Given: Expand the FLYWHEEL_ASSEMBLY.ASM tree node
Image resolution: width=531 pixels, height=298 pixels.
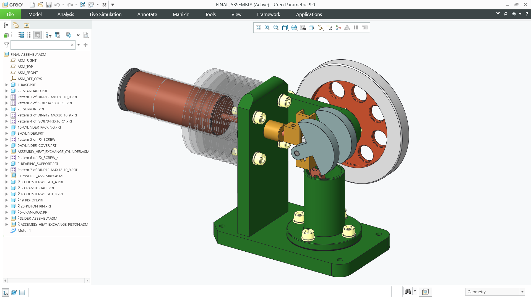Looking at the screenshot, I should pyautogui.click(x=7, y=176).
